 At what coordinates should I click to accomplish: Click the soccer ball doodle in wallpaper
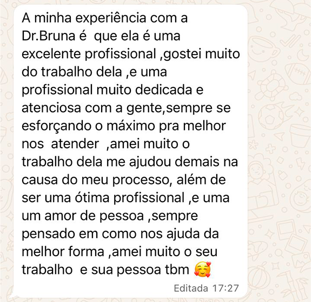(272, 116)
